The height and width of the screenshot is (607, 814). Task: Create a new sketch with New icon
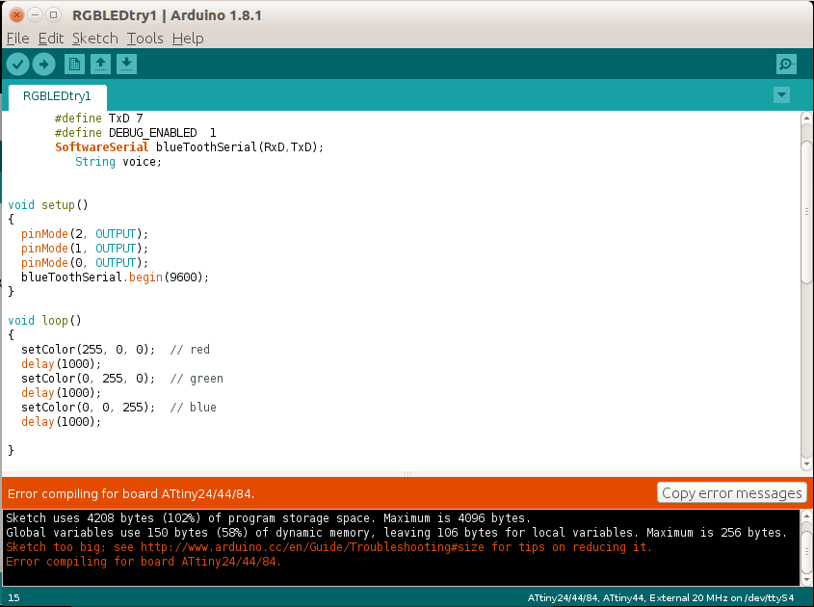[x=74, y=65]
